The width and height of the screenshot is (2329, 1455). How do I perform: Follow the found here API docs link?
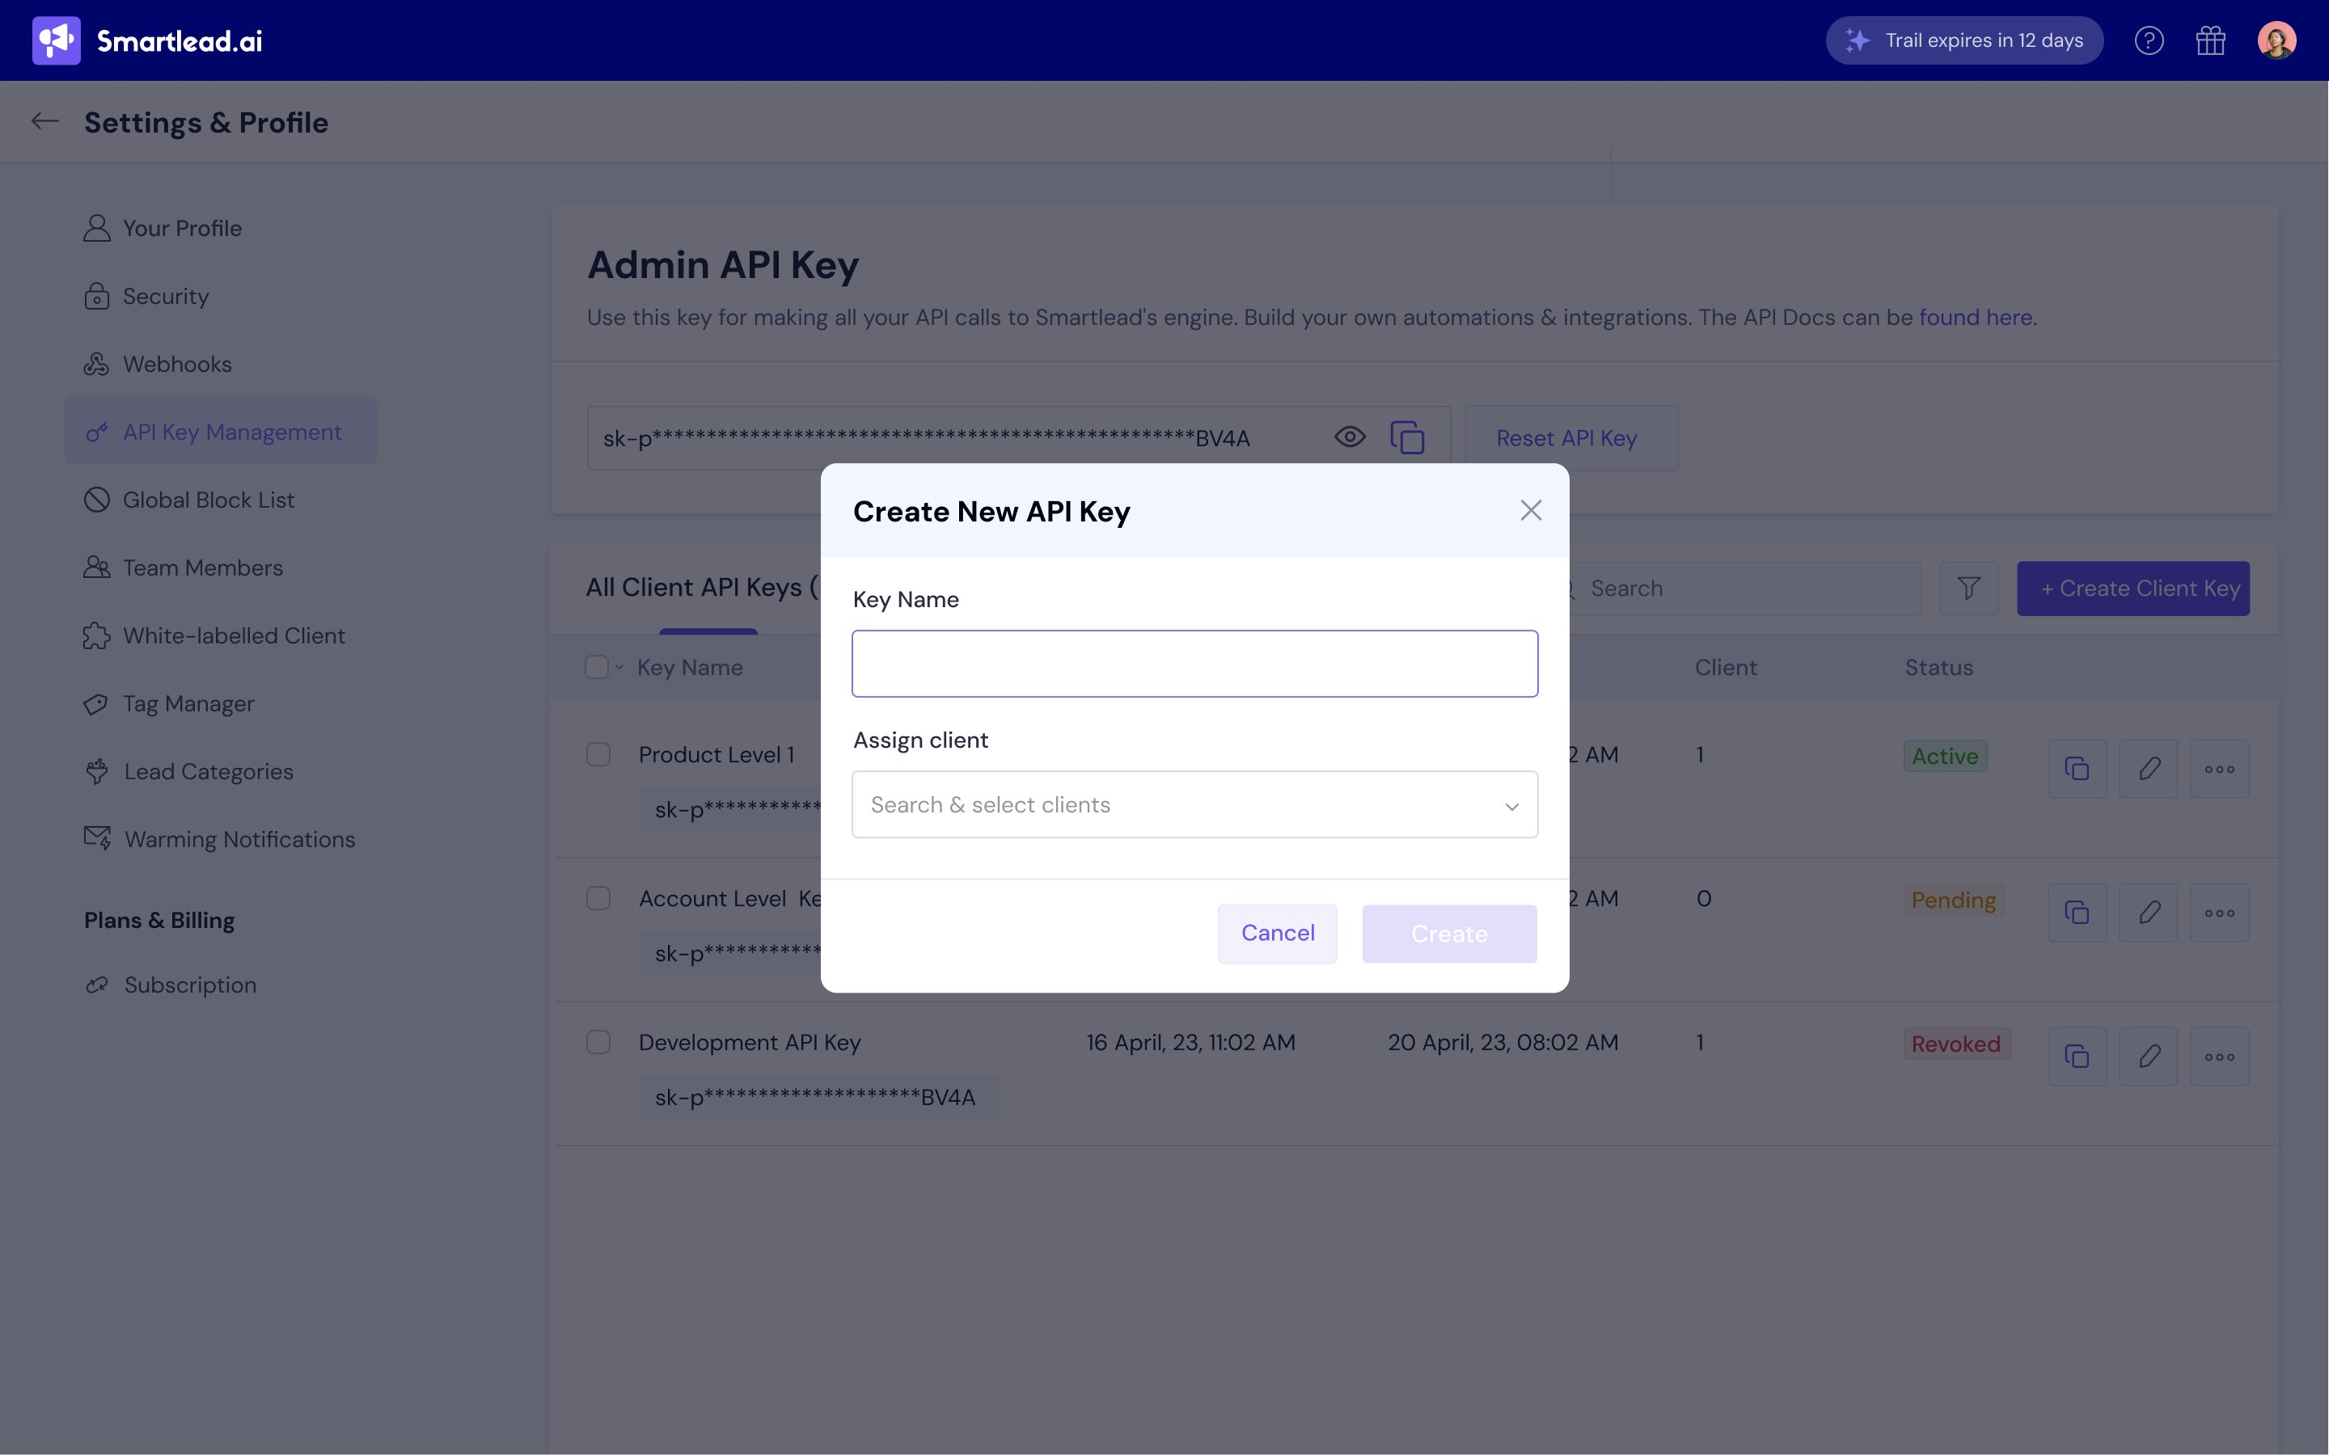click(x=1975, y=318)
